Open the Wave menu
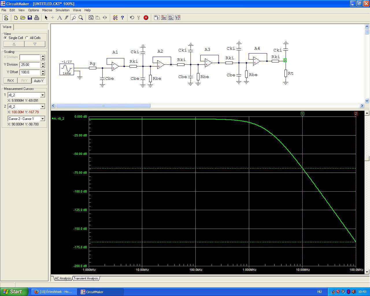 pos(77,10)
